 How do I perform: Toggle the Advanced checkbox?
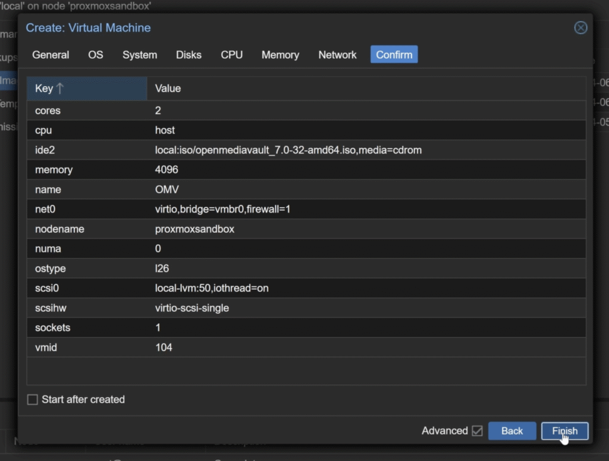478,431
